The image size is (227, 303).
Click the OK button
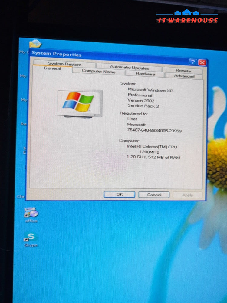pyautogui.click(x=119, y=195)
